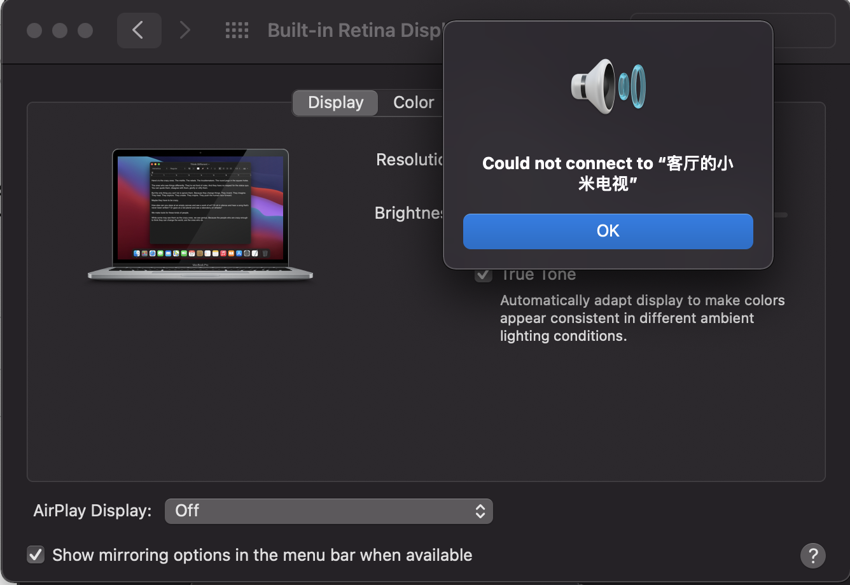Click the "AirPlay Display:" label
850x585 pixels.
pos(93,511)
